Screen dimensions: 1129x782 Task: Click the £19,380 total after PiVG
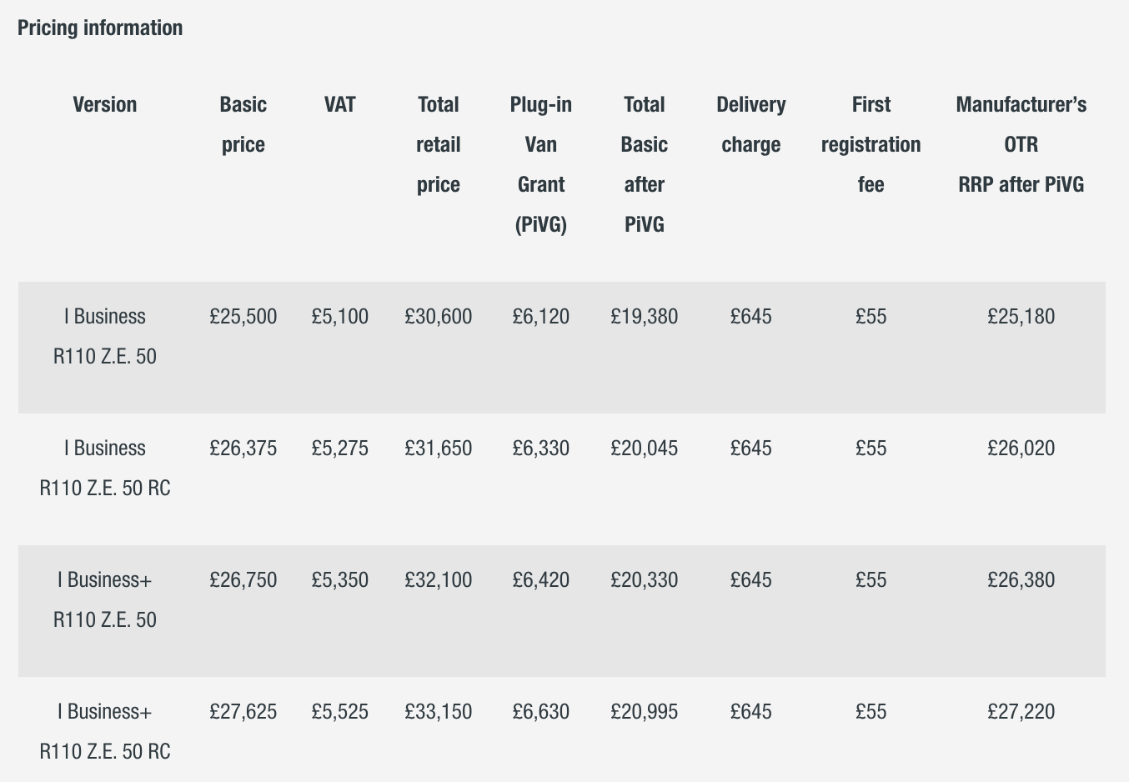click(644, 317)
